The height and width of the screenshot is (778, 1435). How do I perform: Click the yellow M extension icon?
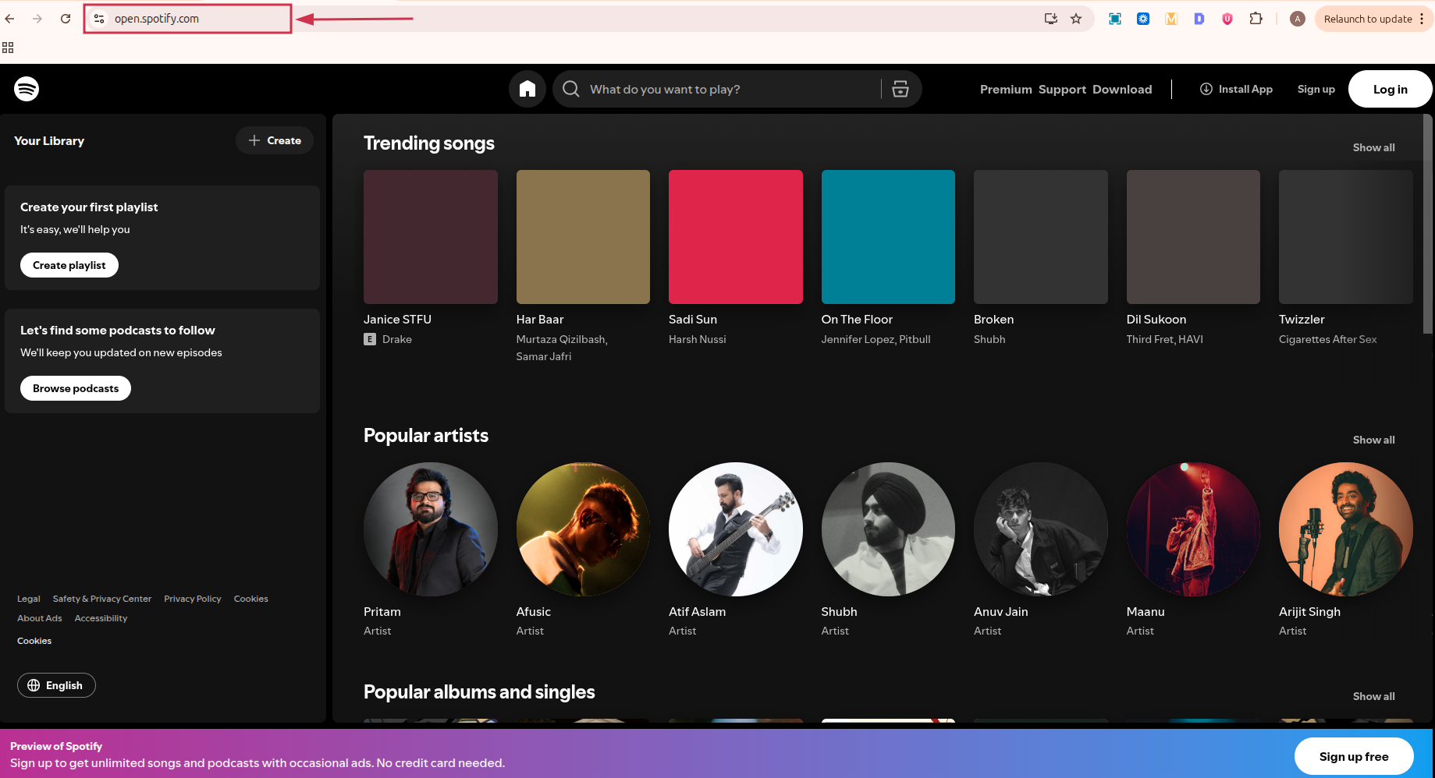pyautogui.click(x=1171, y=19)
